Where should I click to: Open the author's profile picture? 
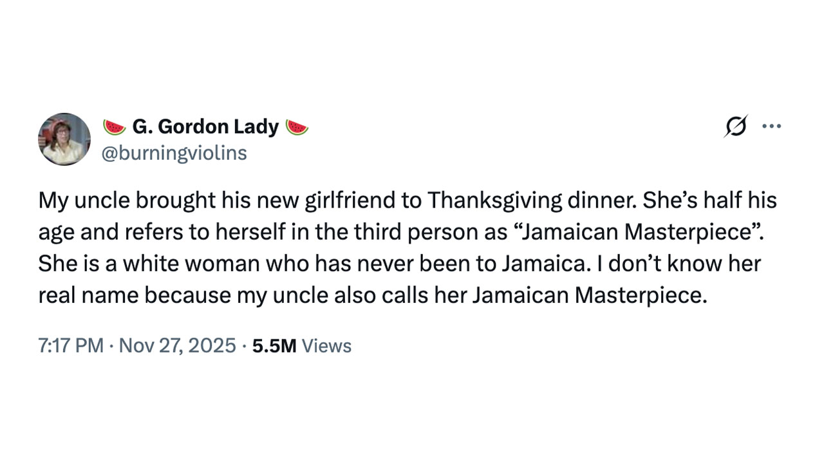click(x=64, y=139)
